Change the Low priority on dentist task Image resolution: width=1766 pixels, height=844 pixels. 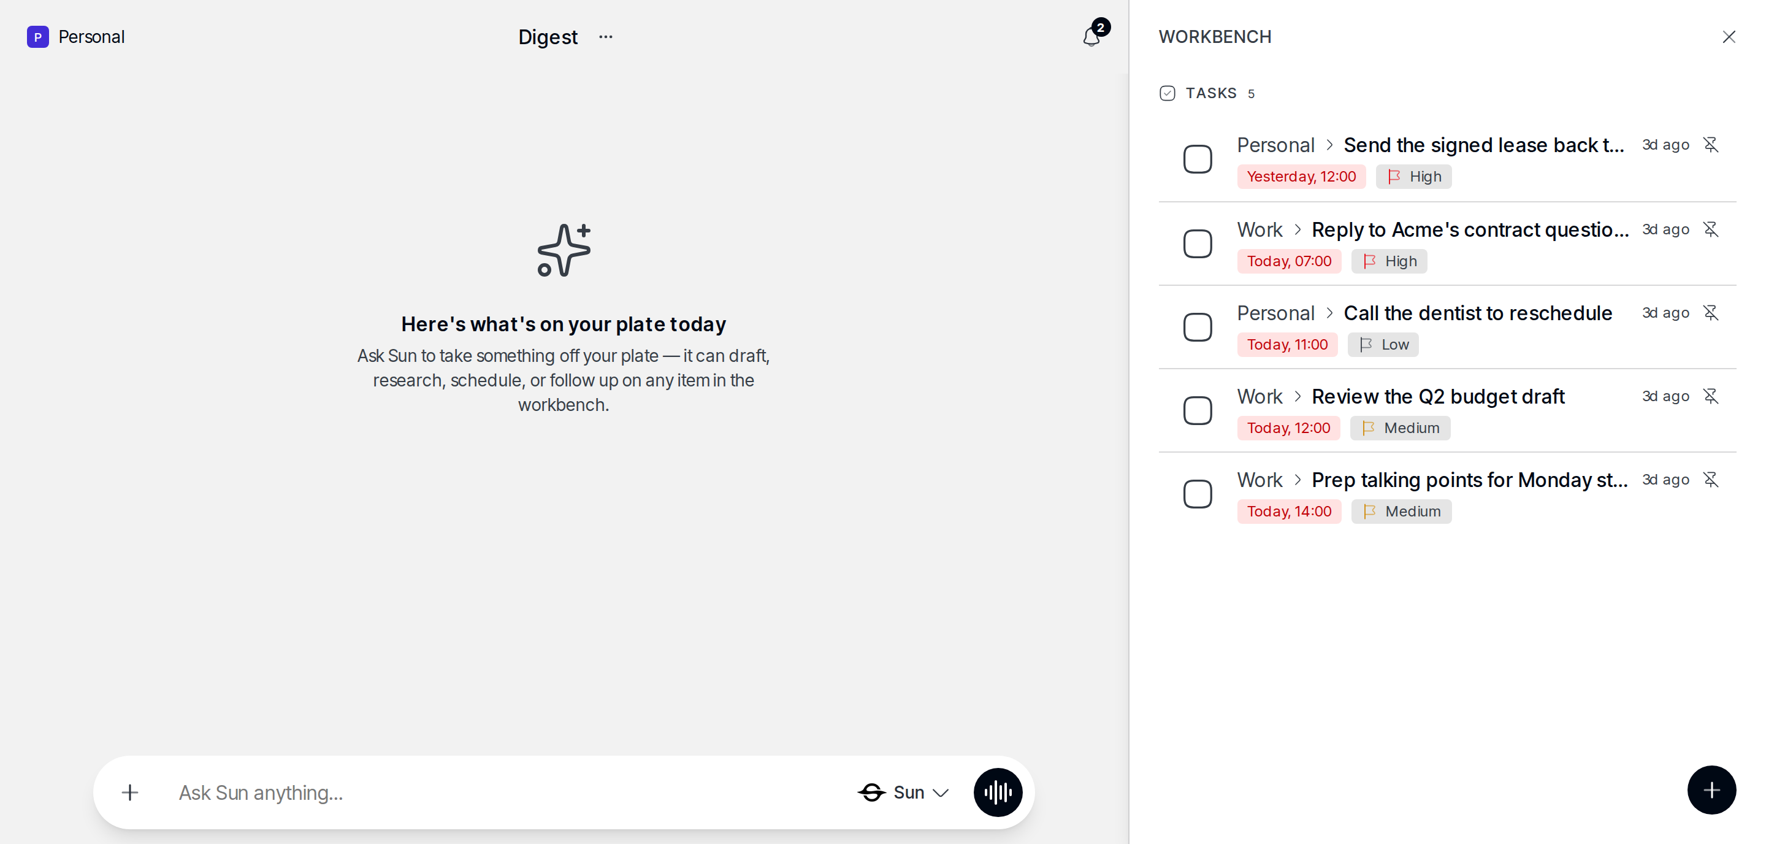tap(1383, 345)
